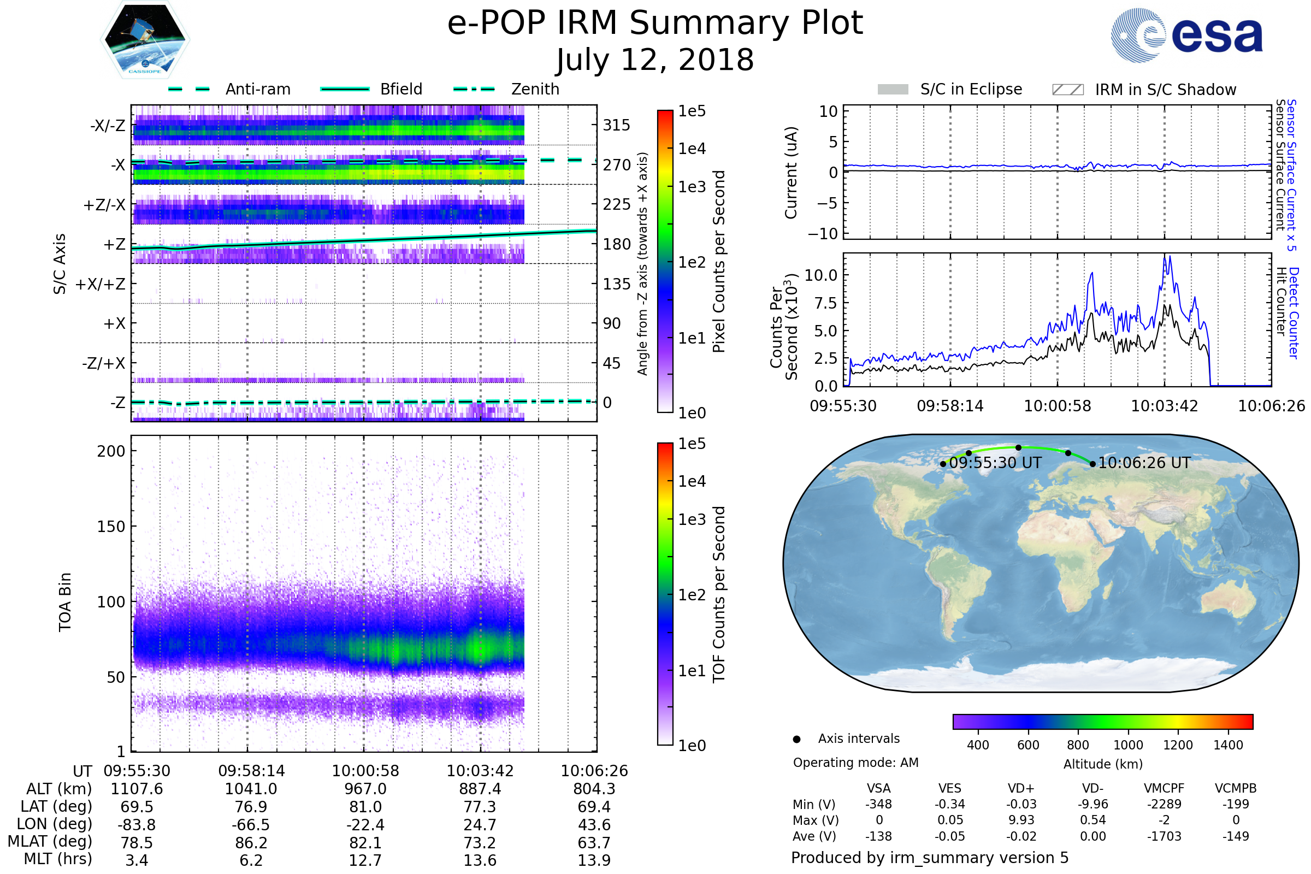Click the IRM in S/C Shadow hatched patch
1311x874 pixels.
tap(1067, 90)
